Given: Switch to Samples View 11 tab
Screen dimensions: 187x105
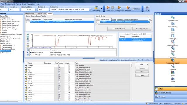Looking at the screenshot, I should click(30, 14).
